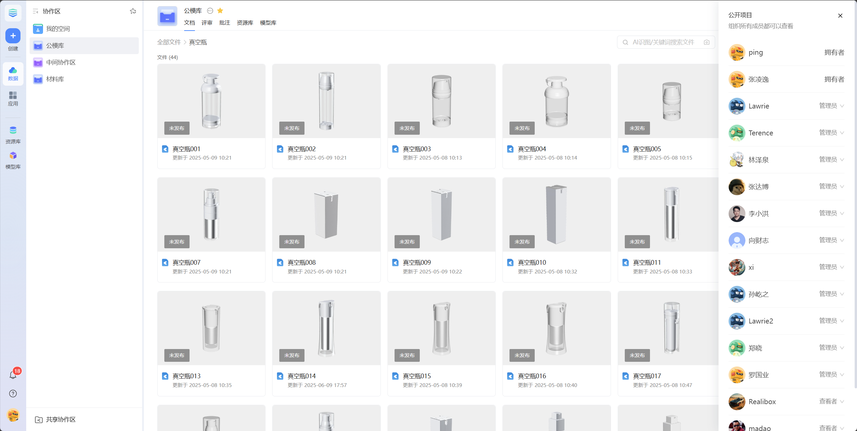Click the search magnifier icon
Screen dimensions: 857x431
(x=625, y=42)
